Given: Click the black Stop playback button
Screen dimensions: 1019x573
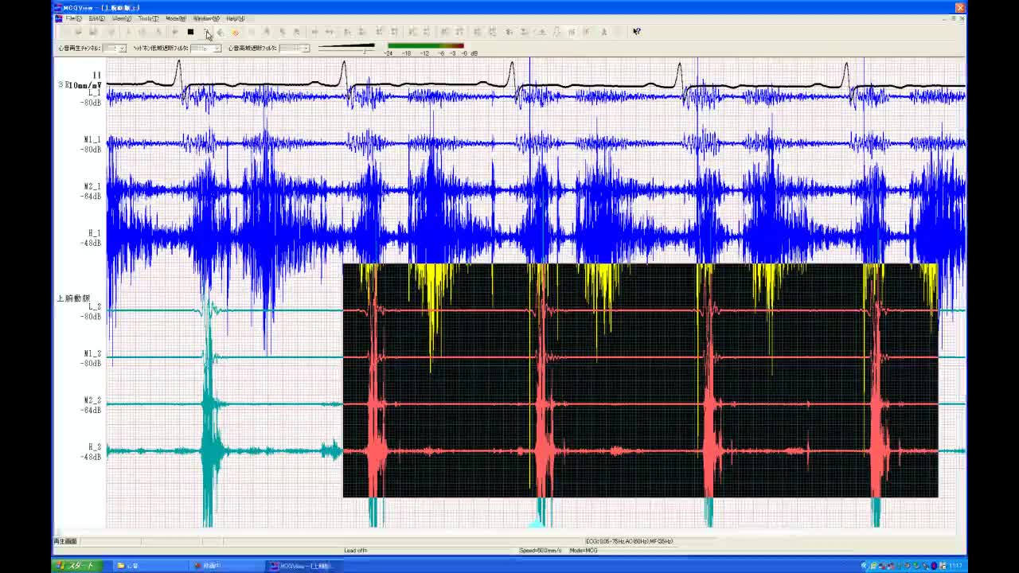Looking at the screenshot, I should (x=190, y=32).
